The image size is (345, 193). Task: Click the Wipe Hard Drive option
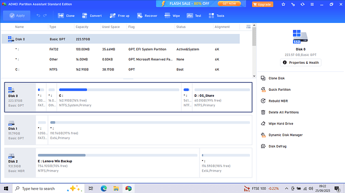coord(277,124)
